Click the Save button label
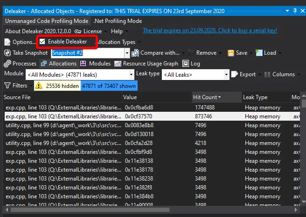The width and height of the screenshot is (306, 217). click(x=242, y=53)
